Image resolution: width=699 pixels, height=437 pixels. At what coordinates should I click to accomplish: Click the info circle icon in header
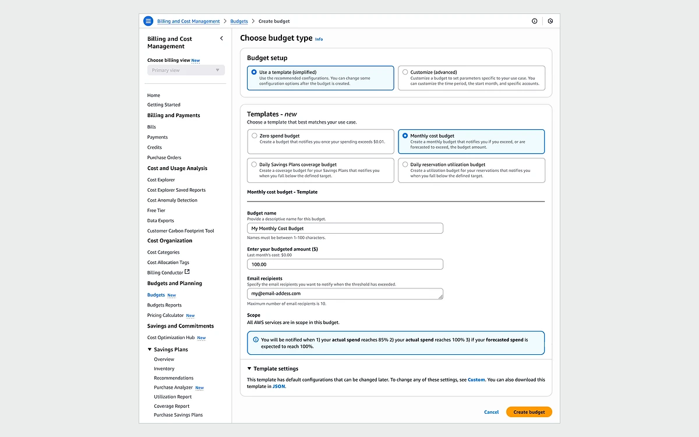tap(534, 21)
